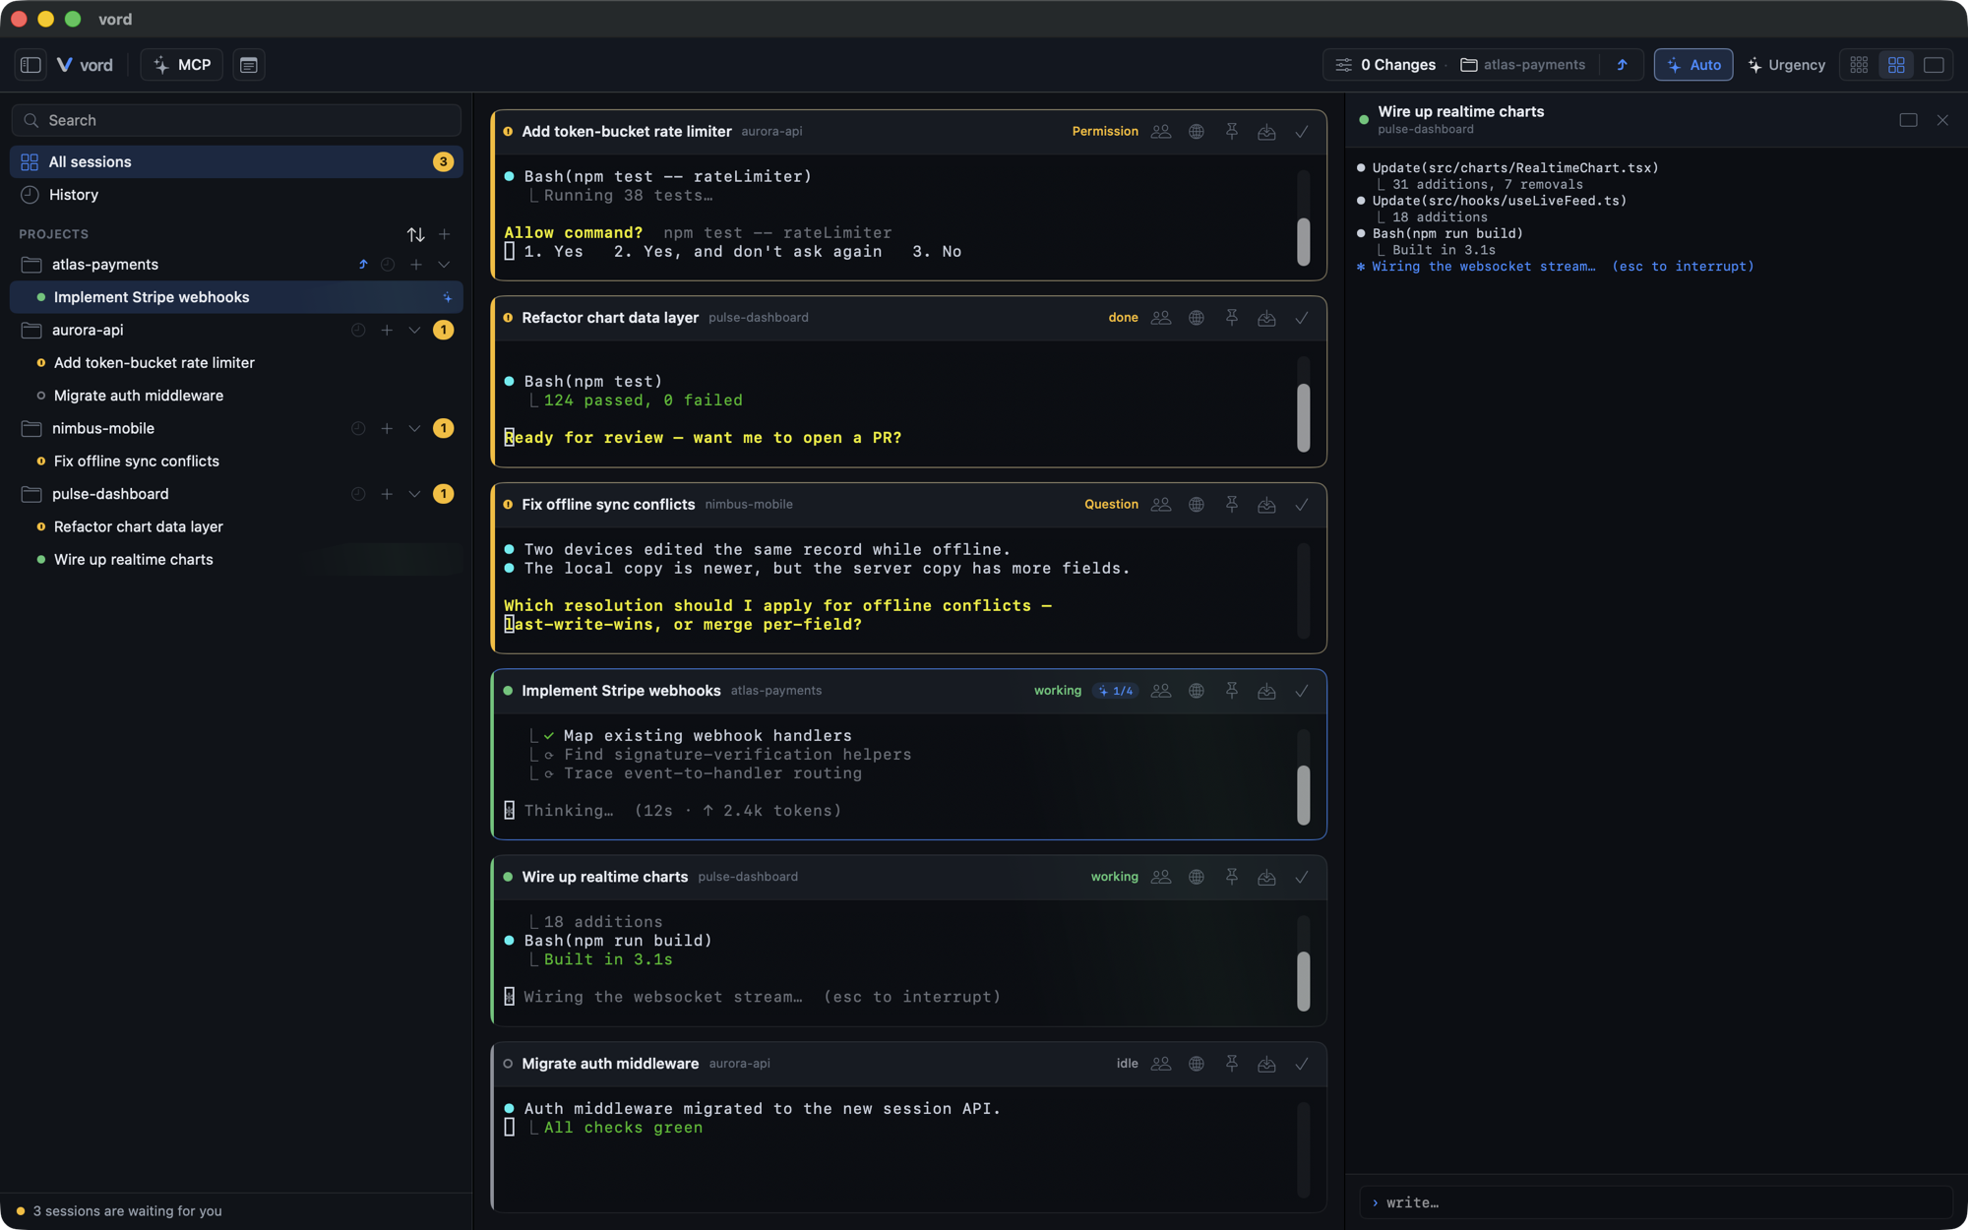Archive the rate limiter card with tray icon
The height and width of the screenshot is (1230, 1968).
pyautogui.click(x=1266, y=132)
